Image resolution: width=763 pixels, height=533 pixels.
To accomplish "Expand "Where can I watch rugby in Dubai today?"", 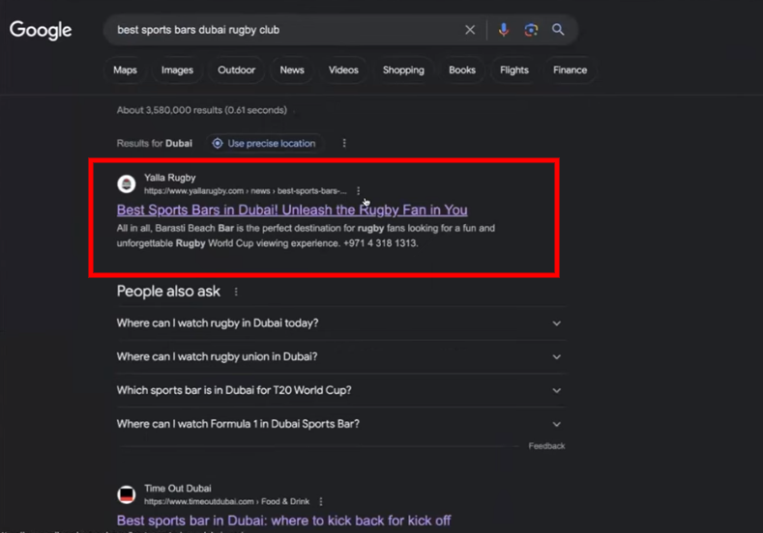I will [556, 323].
